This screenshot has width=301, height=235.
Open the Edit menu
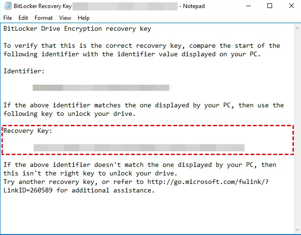[23, 18]
